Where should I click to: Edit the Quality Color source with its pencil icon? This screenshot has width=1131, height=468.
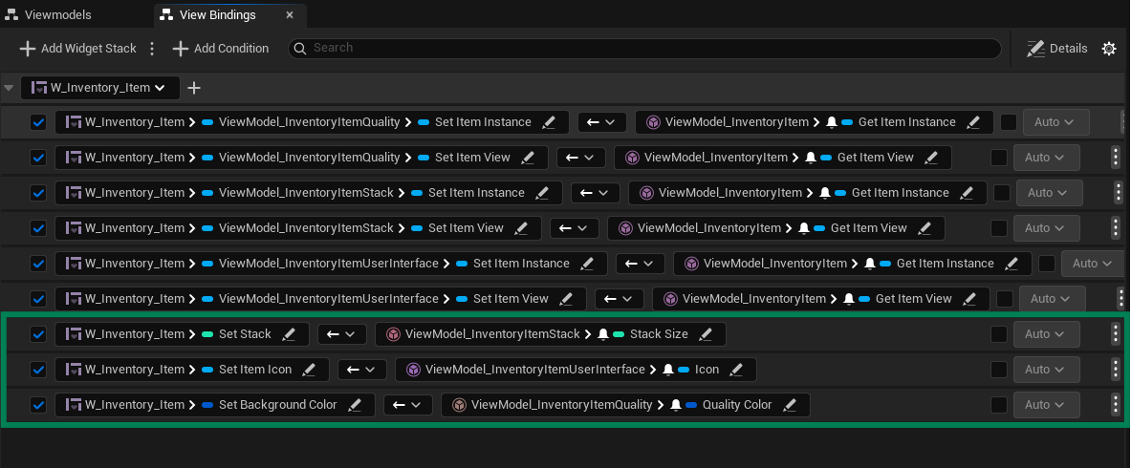point(791,405)
